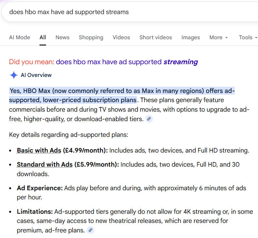Switch to the AI Mode tab
The height and width of the screenshot is (238, 258).
pyautogui.click(x=20, y=37)
